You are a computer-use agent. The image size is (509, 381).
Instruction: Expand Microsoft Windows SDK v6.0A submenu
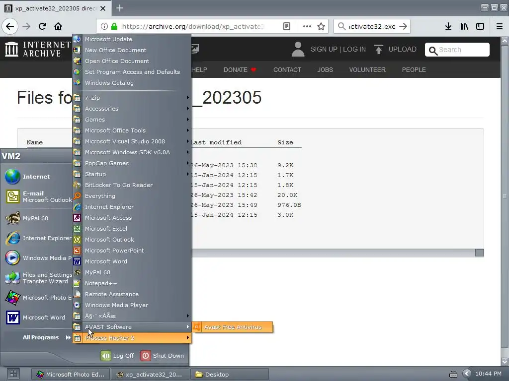click(131, 152)
